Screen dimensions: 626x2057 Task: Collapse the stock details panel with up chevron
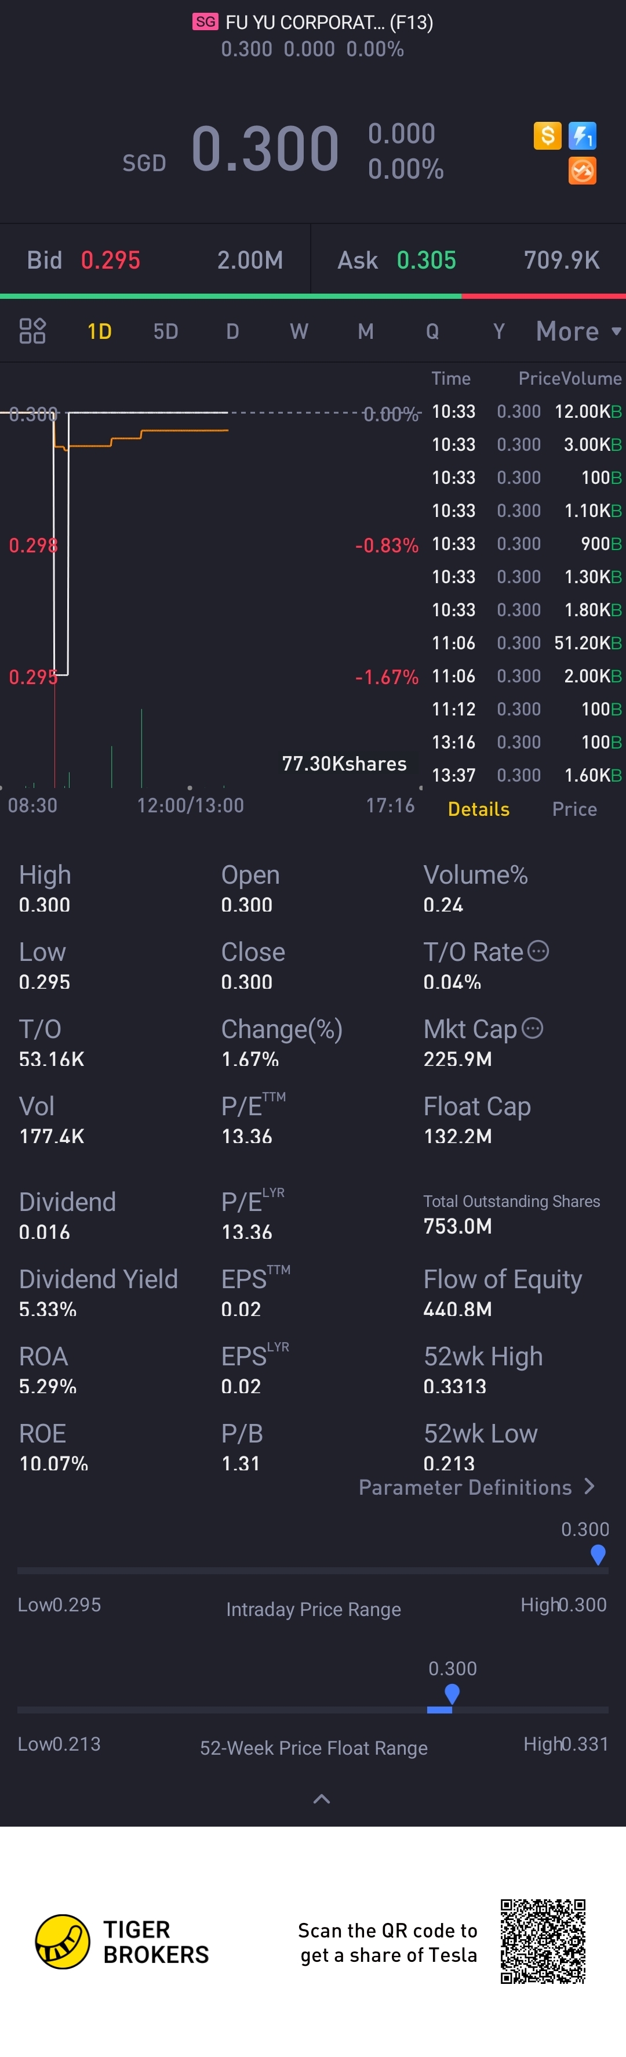(x=321, y=1799)
